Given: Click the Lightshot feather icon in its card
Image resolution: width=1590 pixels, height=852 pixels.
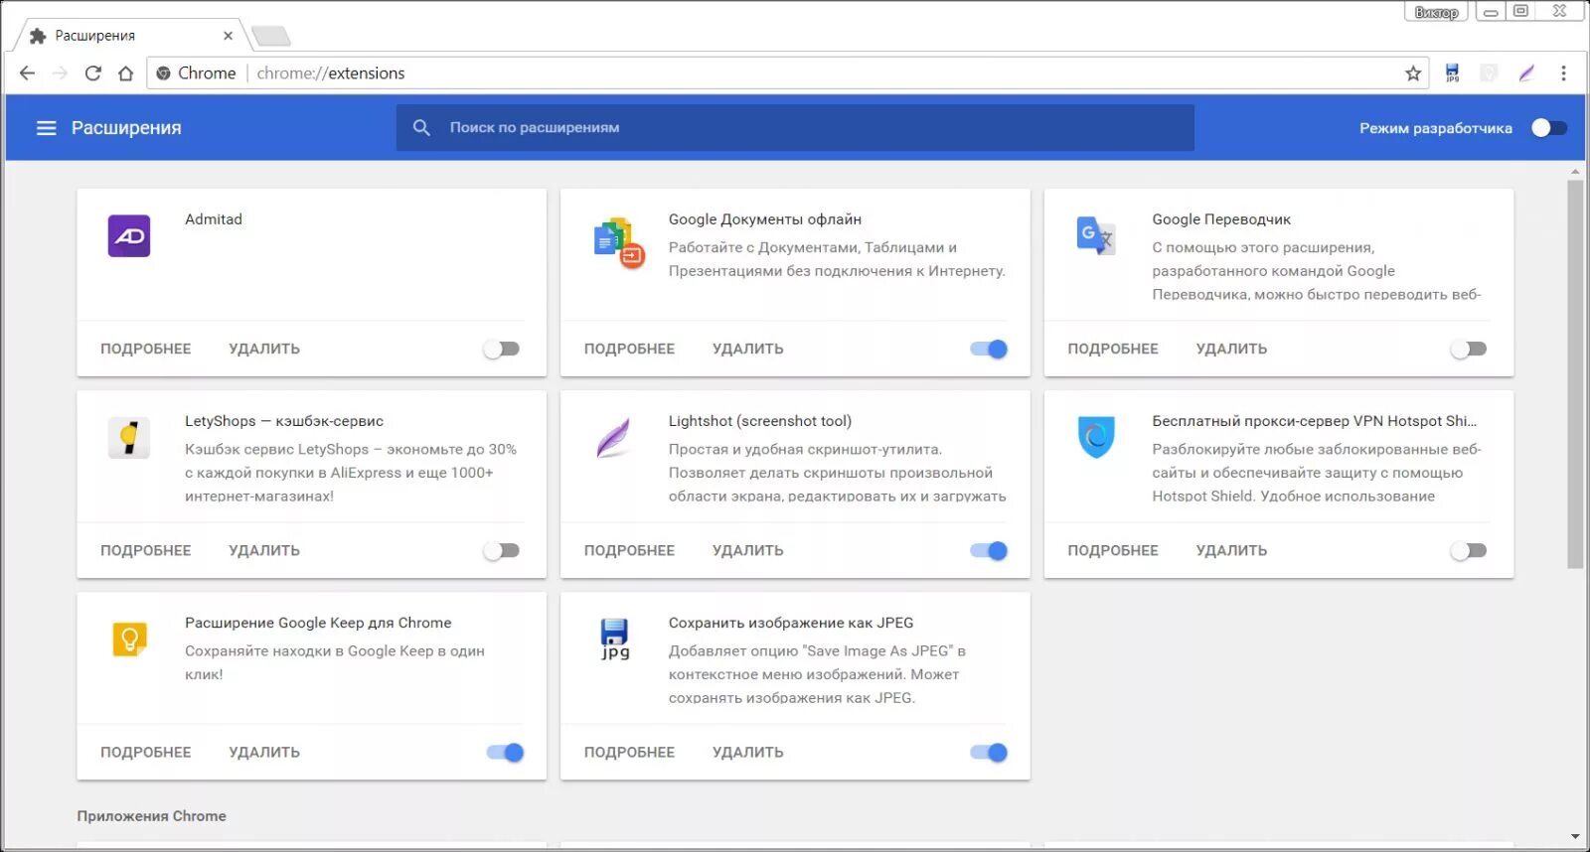Looking at the screenshot, I should (x=613, y=438).
